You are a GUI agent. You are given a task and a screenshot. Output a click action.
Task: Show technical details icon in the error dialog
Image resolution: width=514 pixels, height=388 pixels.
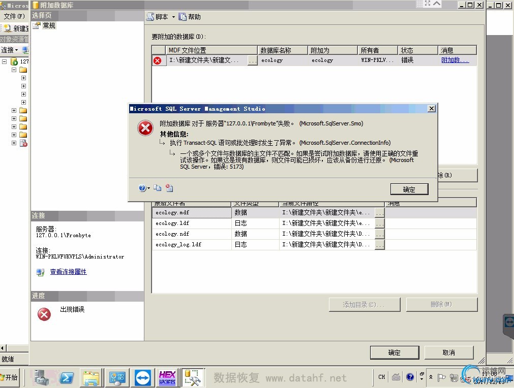[169, 187]
